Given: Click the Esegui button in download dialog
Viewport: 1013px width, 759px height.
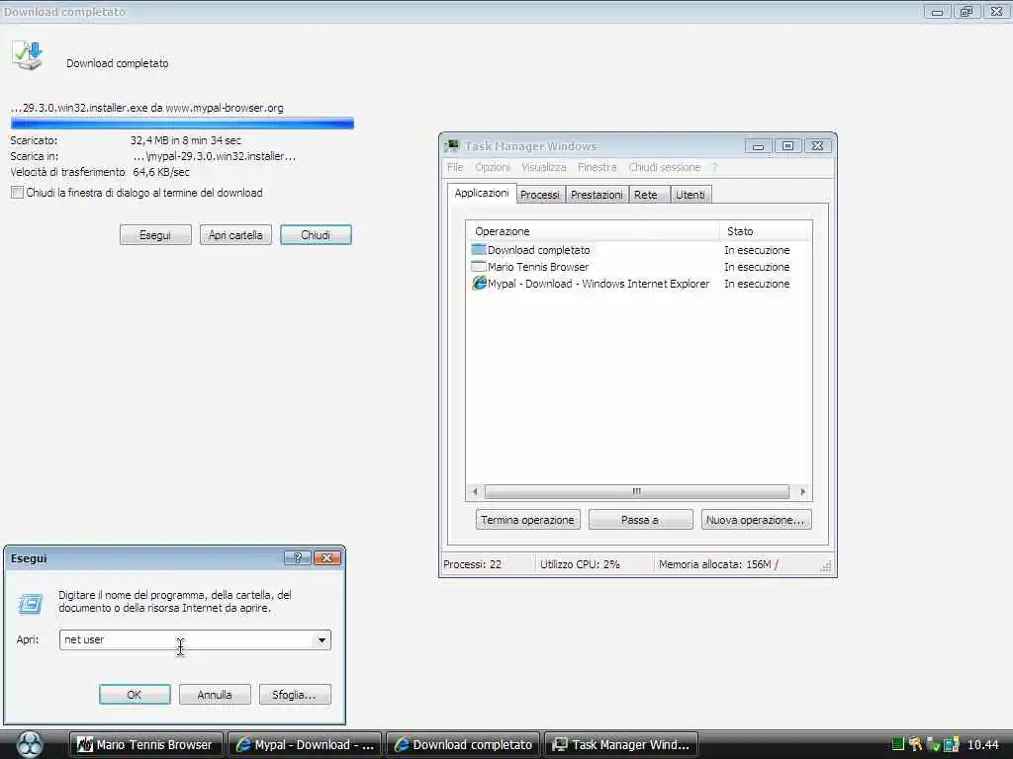Looking at the screenshot, I should (x=155, y=235).
